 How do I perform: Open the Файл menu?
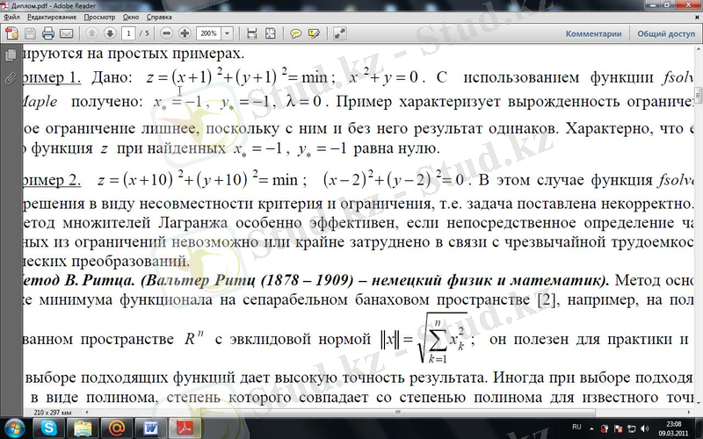pyautogui.click(x=11, y=17)
